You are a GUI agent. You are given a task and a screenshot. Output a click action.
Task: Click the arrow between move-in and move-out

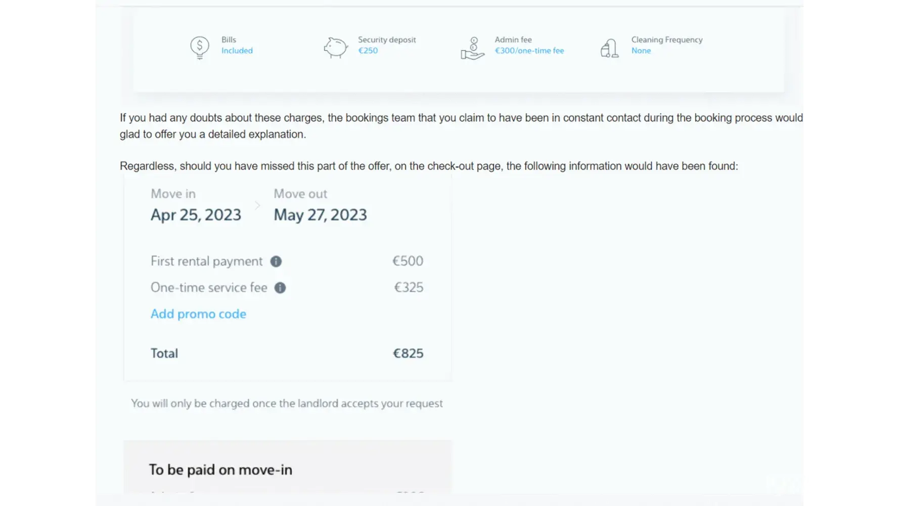(257, 205)
